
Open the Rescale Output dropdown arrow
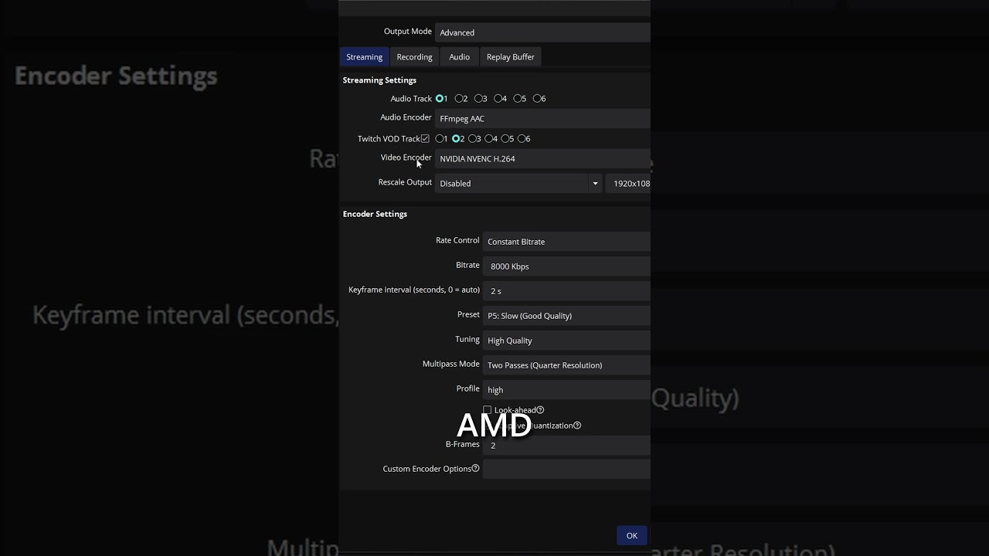pyautogui.click(x=595, y=184)
